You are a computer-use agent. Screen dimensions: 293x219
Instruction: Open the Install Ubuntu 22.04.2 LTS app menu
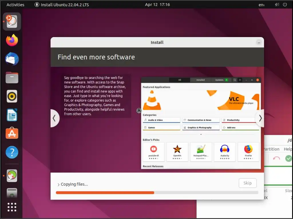click(62, 5)
